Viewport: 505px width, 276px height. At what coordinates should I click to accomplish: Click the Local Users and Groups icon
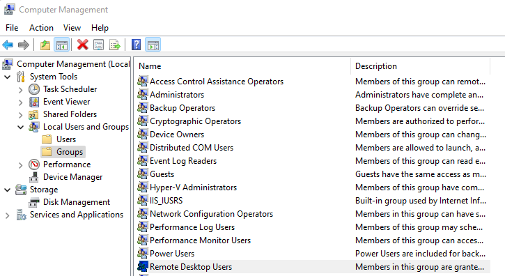[34, 127]
